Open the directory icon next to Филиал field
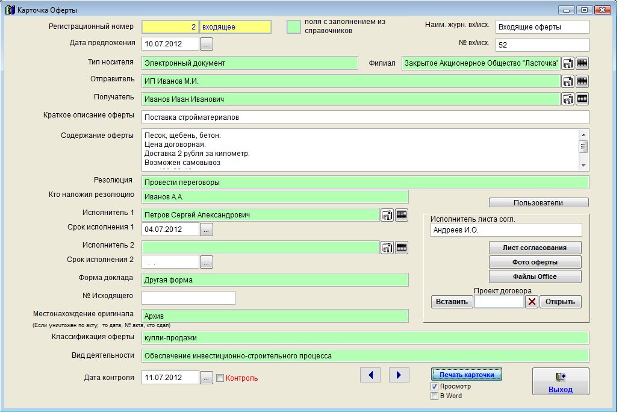Viewport: 619px width, 412px height. click(567, 63)
